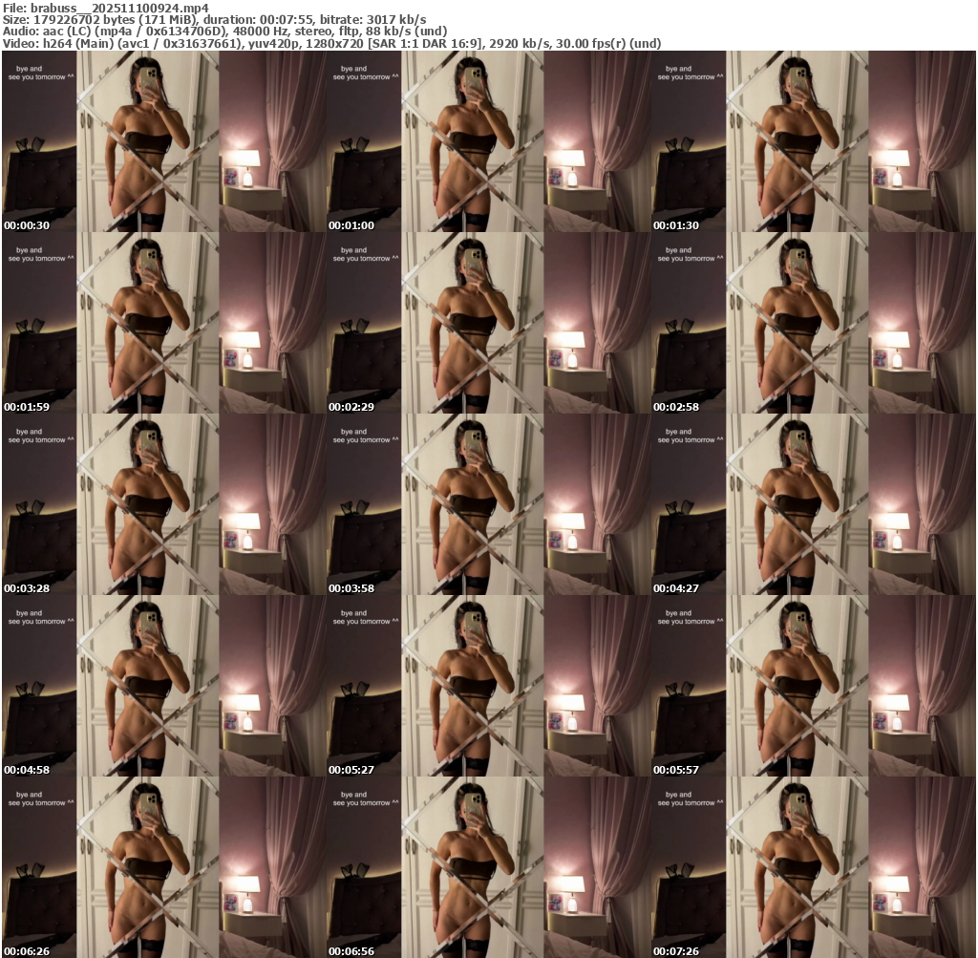978x958 pixels.
Task: Click the frame labeled 00:06:56
Action: [x=489, y=867]
